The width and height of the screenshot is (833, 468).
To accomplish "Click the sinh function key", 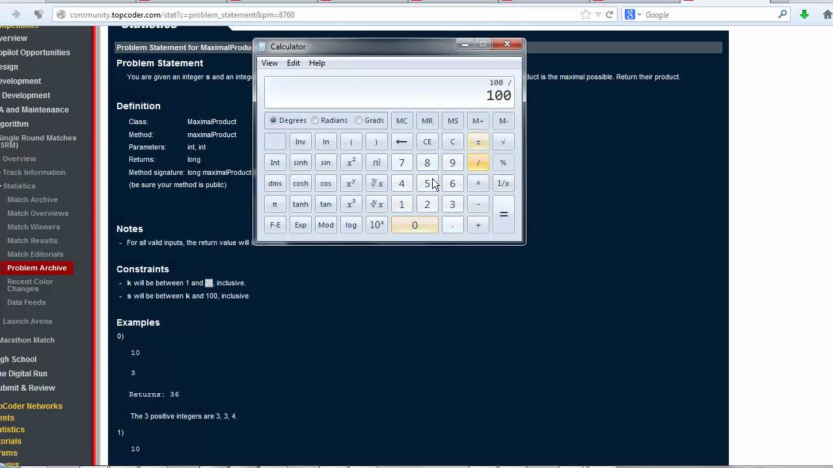I will click(300, 162).
